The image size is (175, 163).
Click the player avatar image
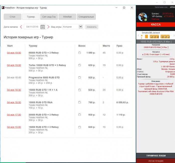[143, 17]
